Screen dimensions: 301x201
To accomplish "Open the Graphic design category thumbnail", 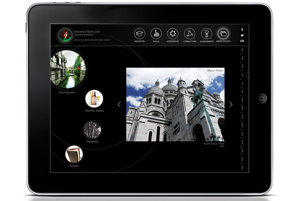I will (x=94, y=98).
